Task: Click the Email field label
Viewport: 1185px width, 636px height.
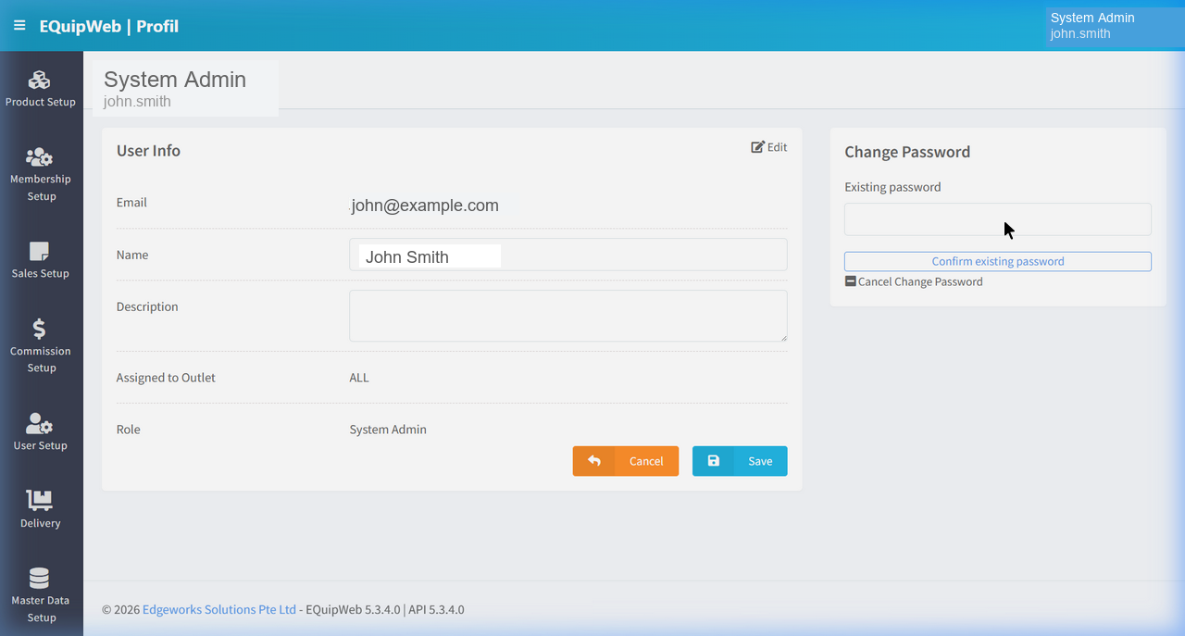Action: point(131,203)
